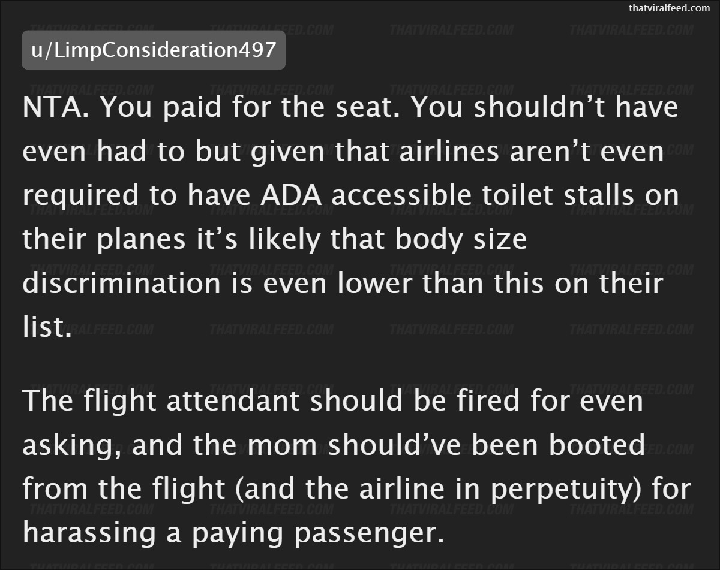Click the word "list." ending first paragraph

[43, 327]
